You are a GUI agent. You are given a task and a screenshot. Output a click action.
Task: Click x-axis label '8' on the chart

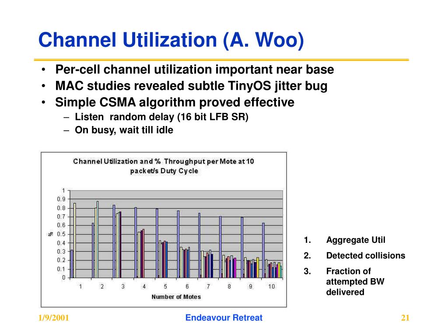[x=229, y=286]
